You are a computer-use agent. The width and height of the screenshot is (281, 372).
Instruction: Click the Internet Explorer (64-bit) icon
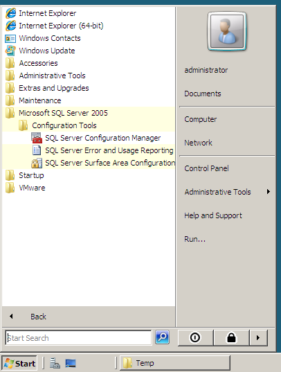click(x=10, y=26)
